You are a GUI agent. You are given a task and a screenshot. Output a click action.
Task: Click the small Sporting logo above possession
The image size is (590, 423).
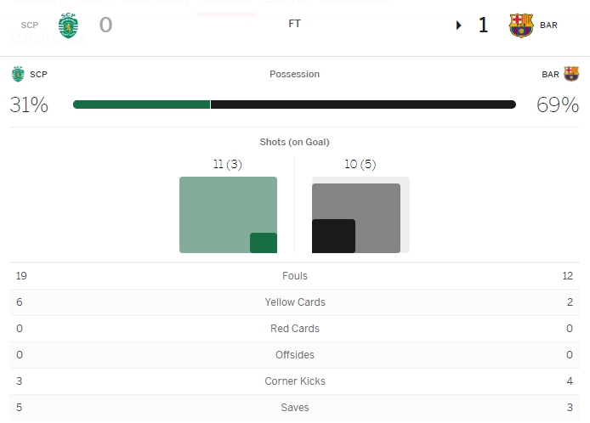click(18, 74)
